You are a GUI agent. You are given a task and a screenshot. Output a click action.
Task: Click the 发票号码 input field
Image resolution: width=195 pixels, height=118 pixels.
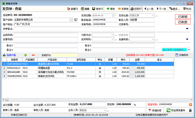[x=46, y=39]
